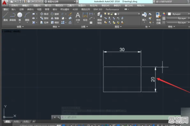Expand the 块 panel title
This screenshot has height=126, width=190.
[x=148, y=27]
